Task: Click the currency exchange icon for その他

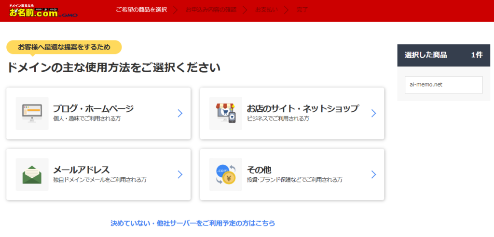Action: pos(225,174)
